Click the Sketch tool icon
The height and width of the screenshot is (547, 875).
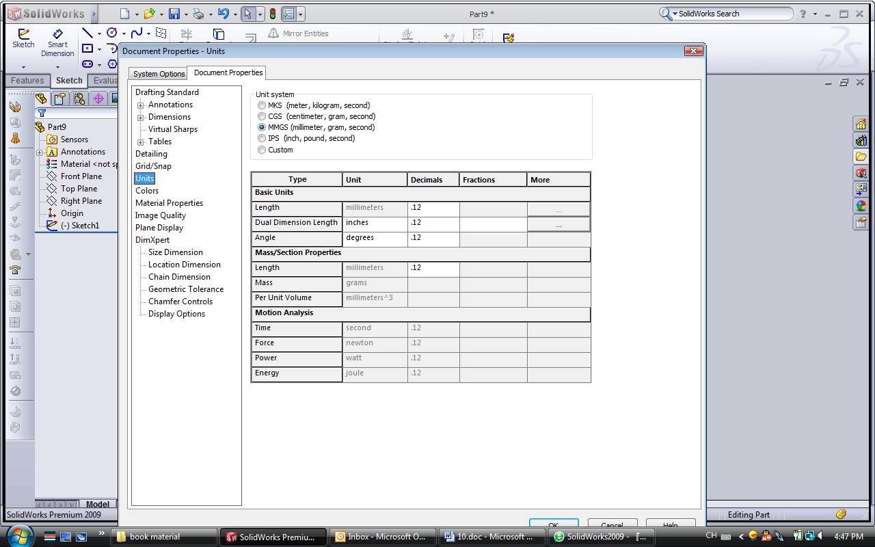(23, 38)
